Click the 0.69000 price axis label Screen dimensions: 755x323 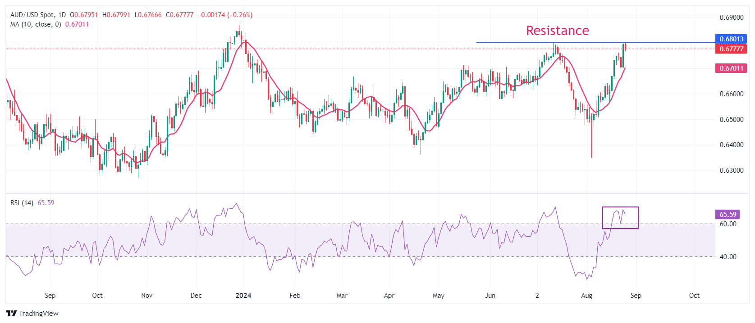[x=731, y=18]
